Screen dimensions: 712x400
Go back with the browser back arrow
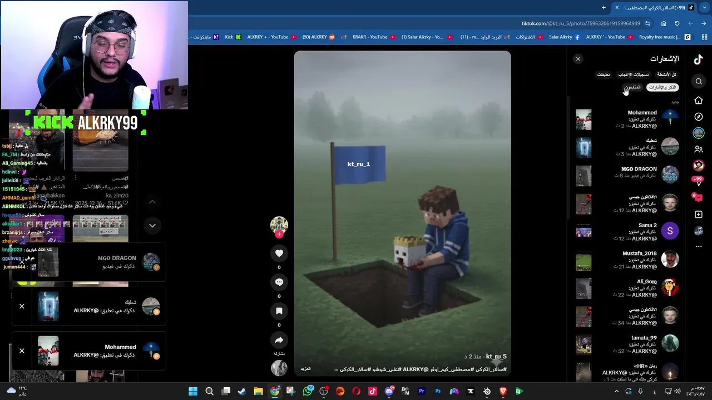coord(704,23)
